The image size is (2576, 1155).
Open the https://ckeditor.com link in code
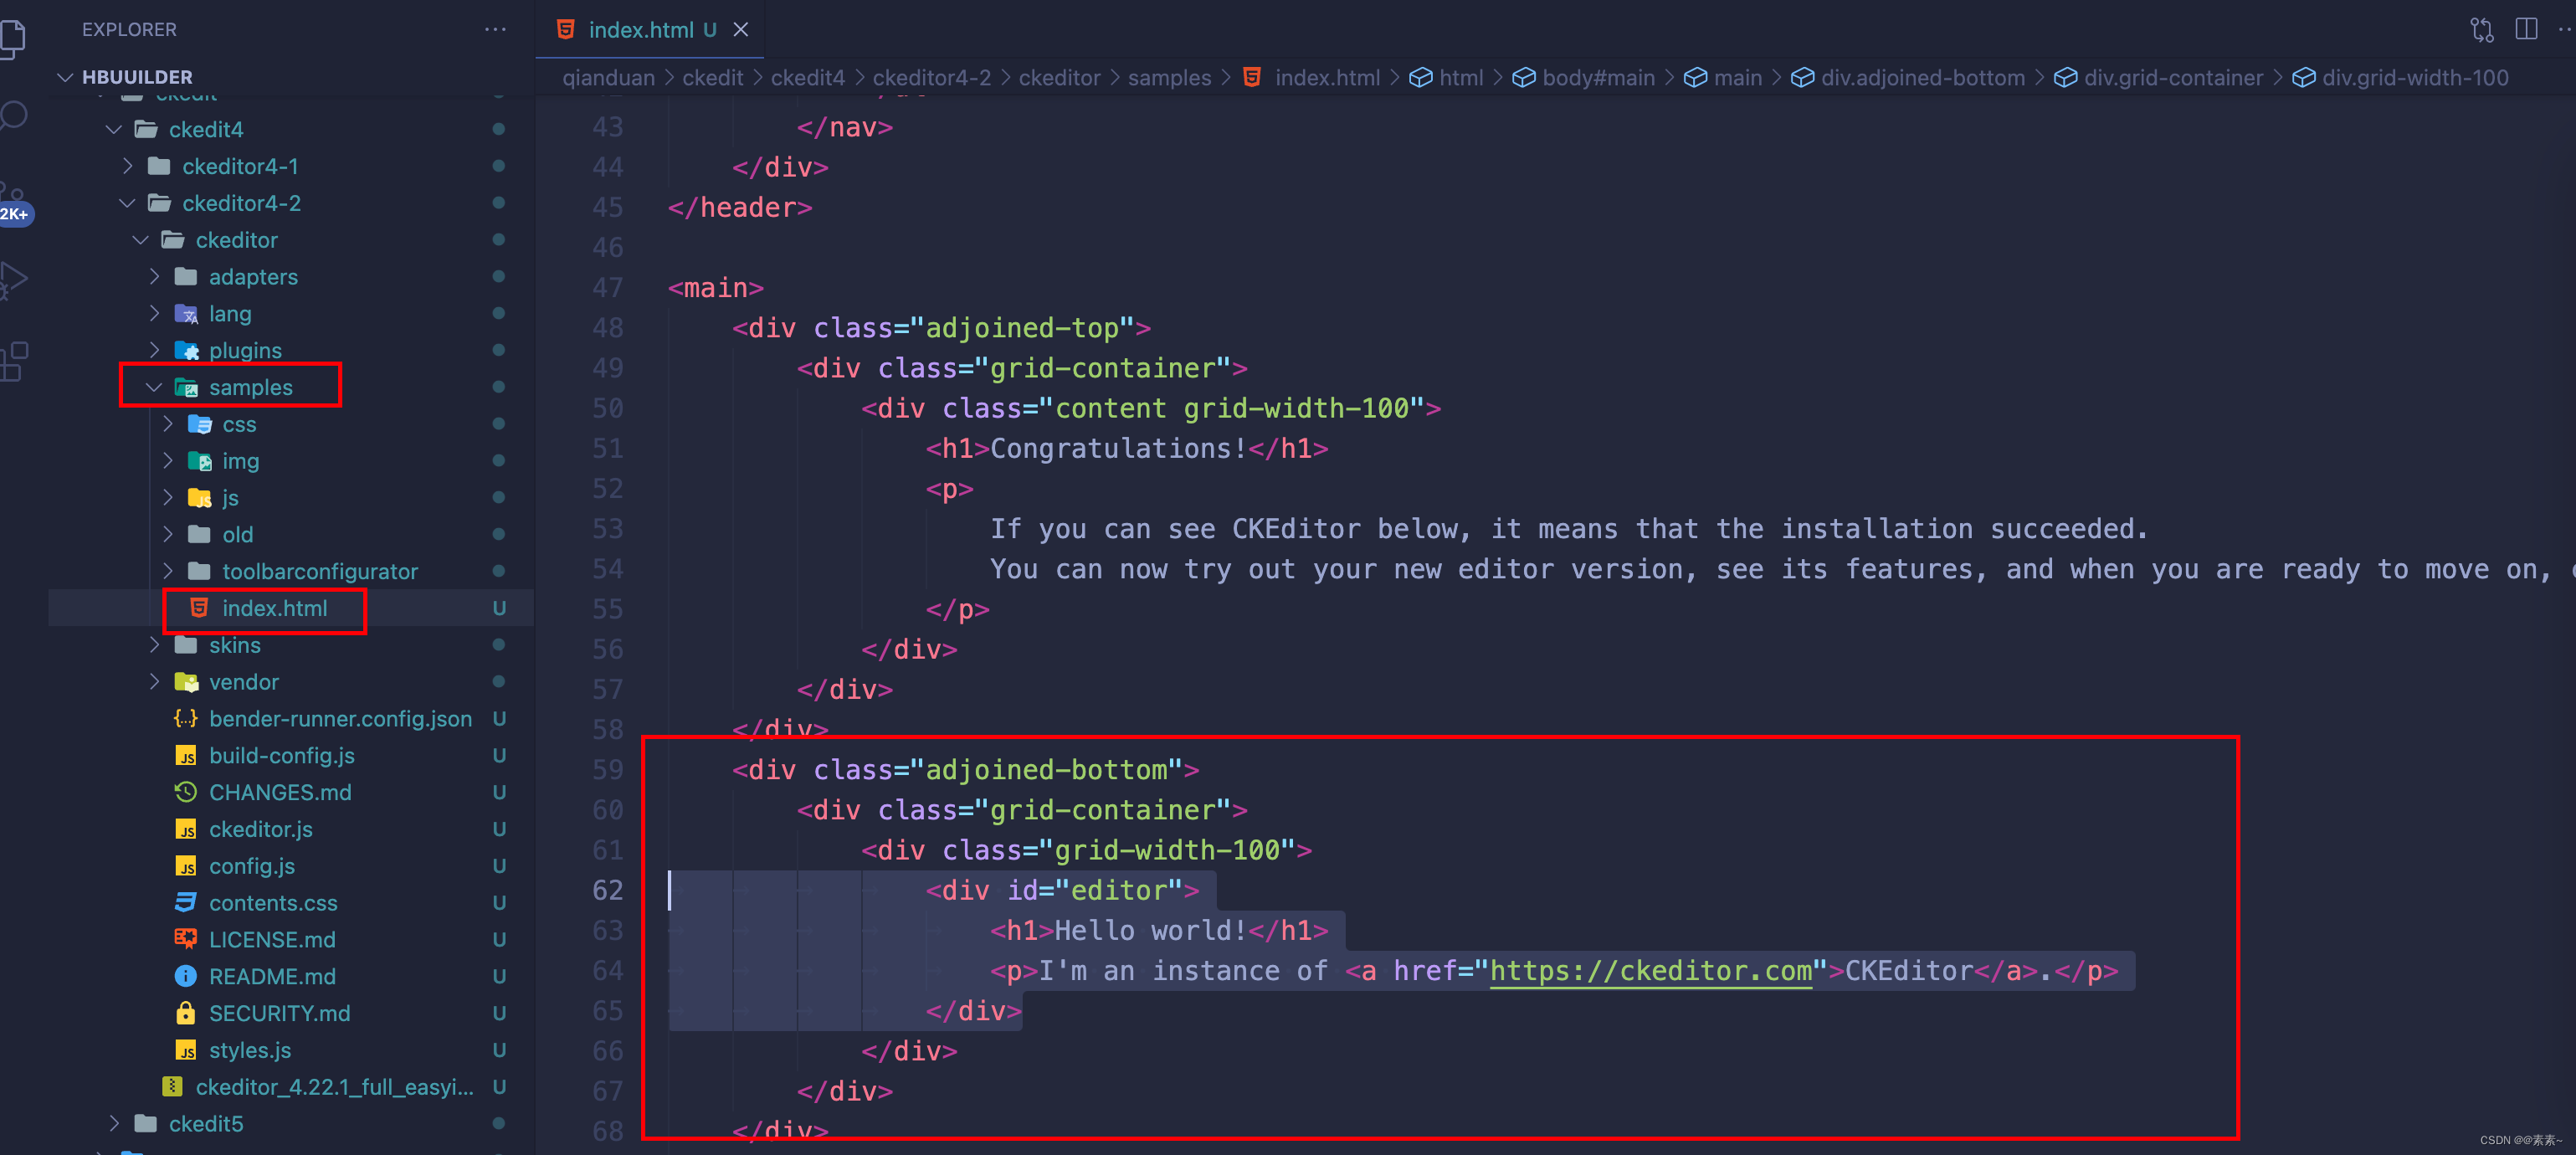point(1650,971)
